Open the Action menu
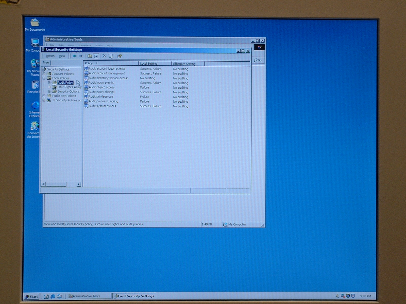Screen dimensions: 406x304 pyautogui.click(x=50, y=56)
